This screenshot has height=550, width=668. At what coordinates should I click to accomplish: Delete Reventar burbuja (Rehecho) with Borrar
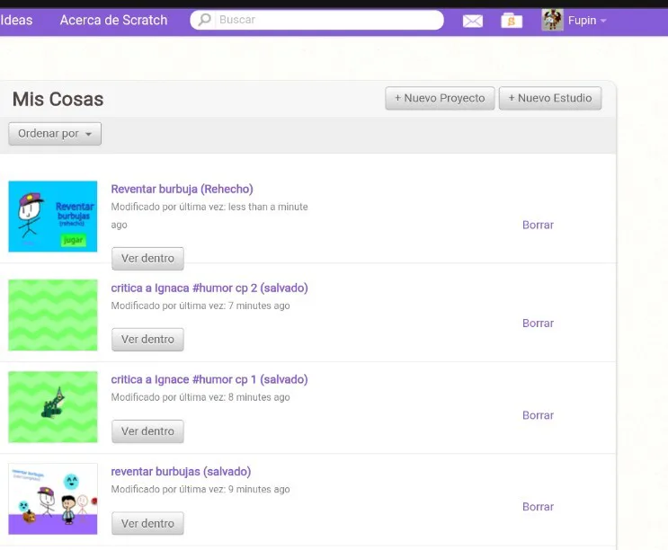(538, 226)
